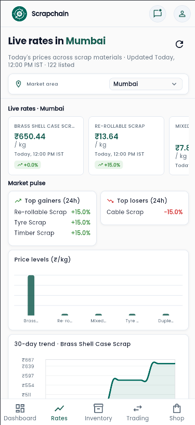Switch to the Inventory tab
195x425 pixels.
(x=98, y=412)
